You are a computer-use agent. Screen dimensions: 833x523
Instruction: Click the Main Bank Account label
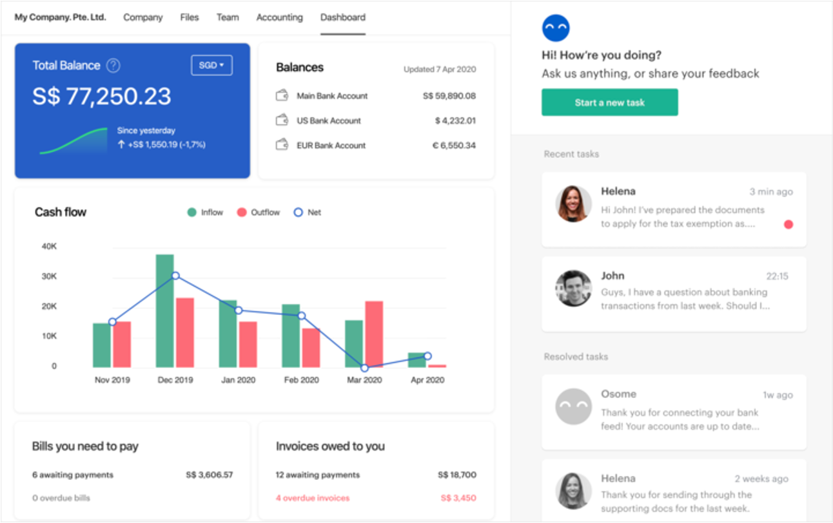(332, 96)
